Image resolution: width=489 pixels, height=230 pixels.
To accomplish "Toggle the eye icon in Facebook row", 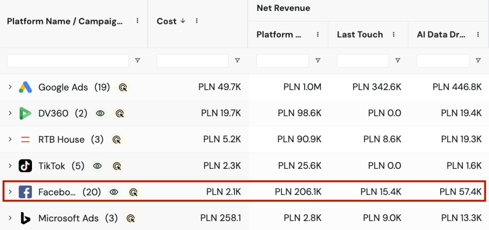I will pos(114,192).
